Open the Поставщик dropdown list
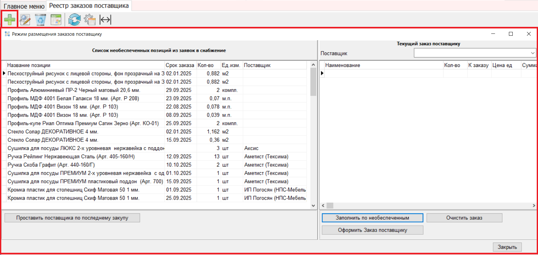538x255 pixels. [x=533, y=53]
